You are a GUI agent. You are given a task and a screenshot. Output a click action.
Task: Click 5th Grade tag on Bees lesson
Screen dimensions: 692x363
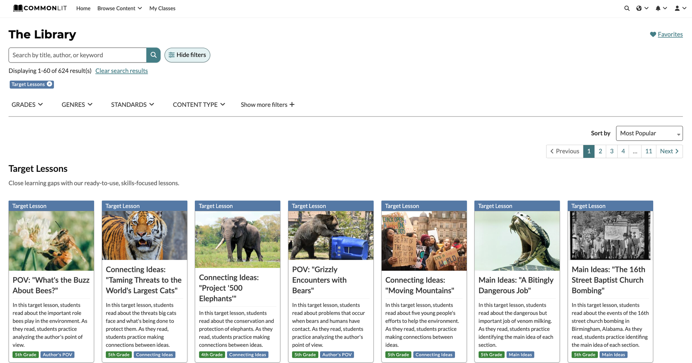click(26, 355)
